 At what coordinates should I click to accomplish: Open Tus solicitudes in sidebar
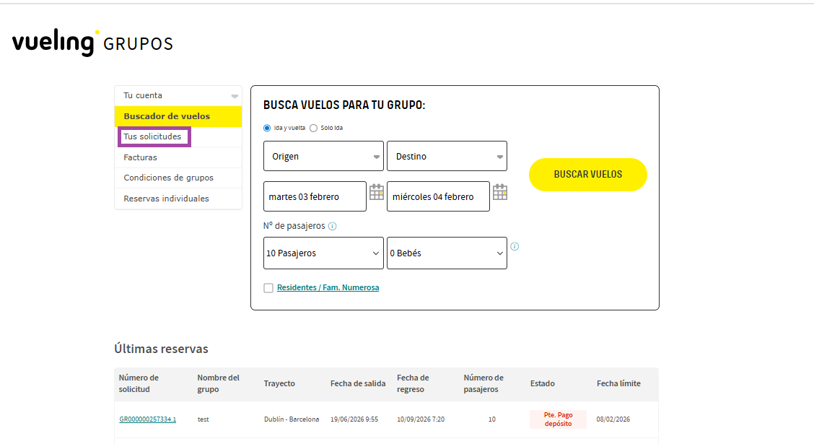[152, 136]
